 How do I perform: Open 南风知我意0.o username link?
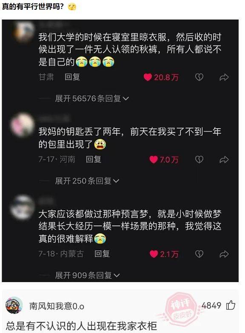pyautogui.click(x=57, y=306)
